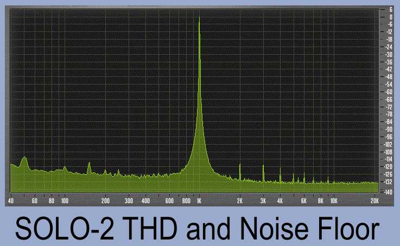Click the harmonic spike at 2K
The image size is (400, 246).
click(240, 172)
